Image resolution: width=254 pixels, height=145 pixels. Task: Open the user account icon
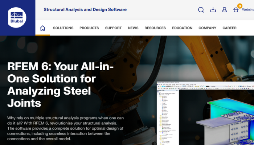(225, 10)
